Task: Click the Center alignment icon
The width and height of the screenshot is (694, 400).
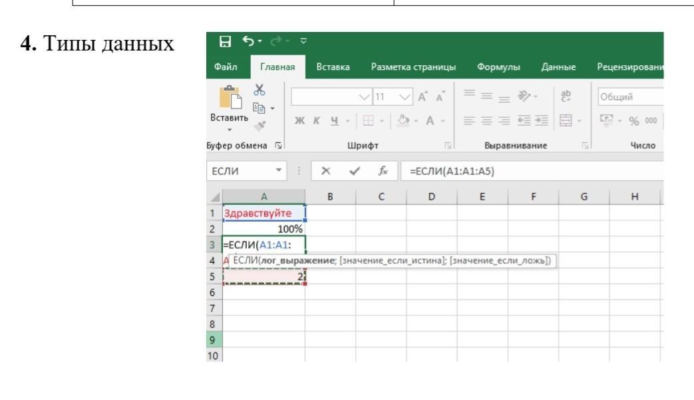Action: click(x=486, y=120)
